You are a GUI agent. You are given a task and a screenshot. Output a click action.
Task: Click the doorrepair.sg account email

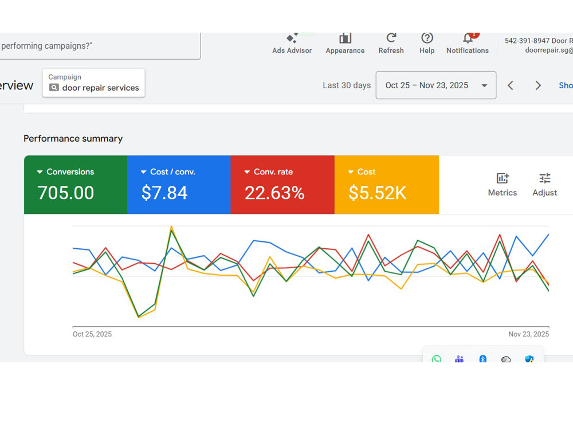(x=549, y=50)
